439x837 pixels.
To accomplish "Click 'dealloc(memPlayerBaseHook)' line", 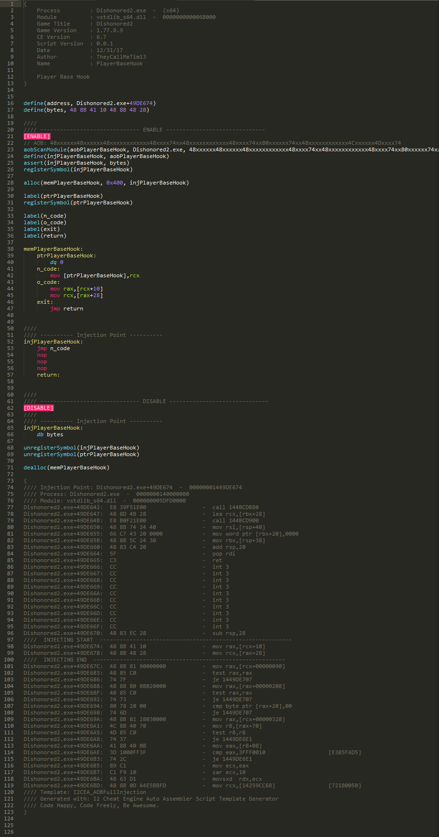I will pos(67,467).
